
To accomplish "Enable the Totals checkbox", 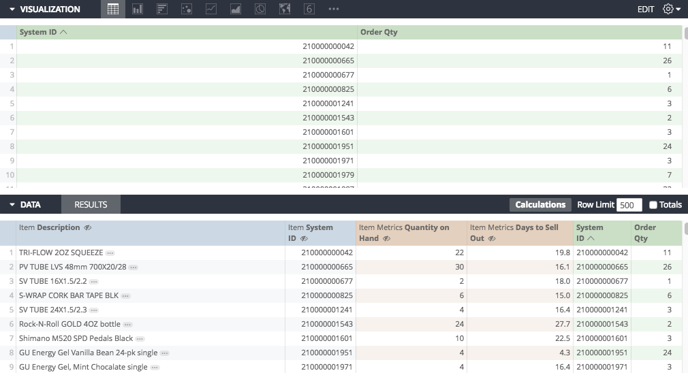I will pos(653,205).
